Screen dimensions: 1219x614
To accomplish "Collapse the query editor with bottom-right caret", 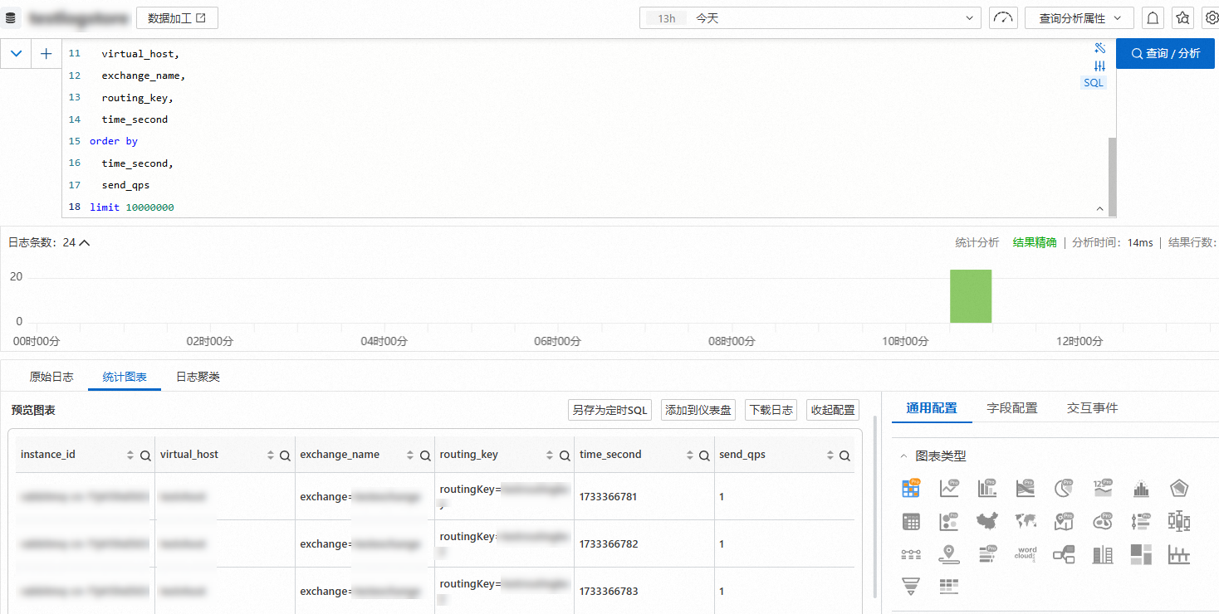I will (x=1100, y=209).
